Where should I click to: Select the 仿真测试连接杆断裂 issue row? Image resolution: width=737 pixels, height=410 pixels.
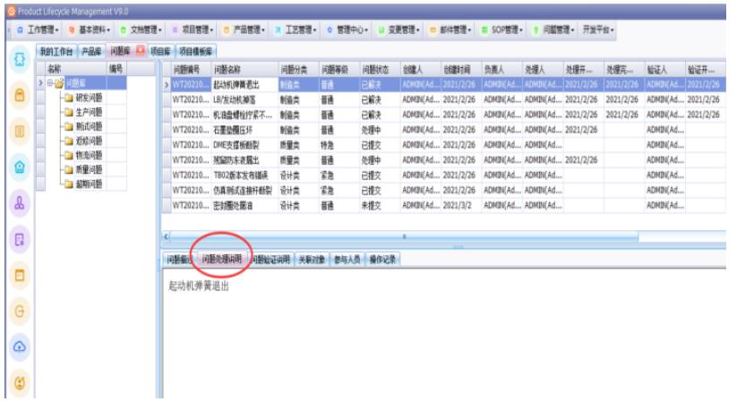pyautogui.click(x=444, y=190)
